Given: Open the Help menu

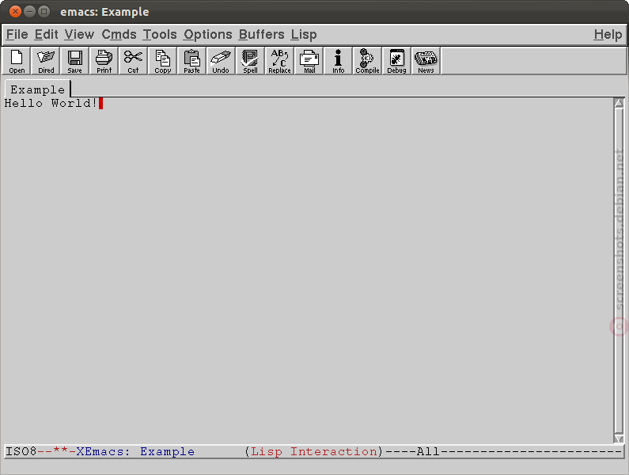Looking at the screenshot, I should pyautogui.click(x=608, y=35).
